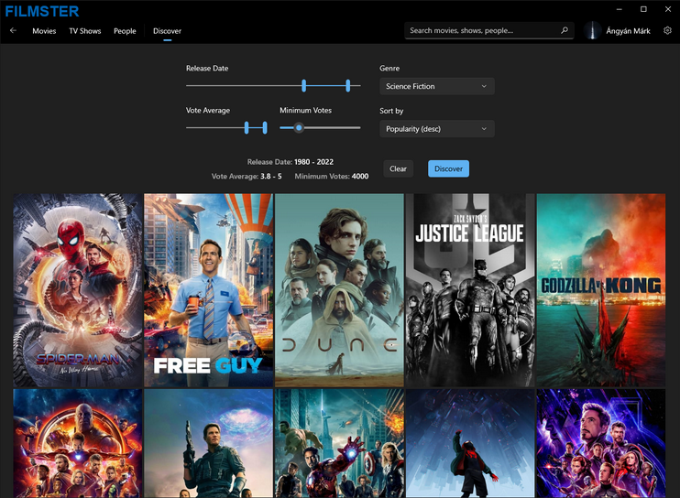
Task: Click the 'Minimum Votes: 4000' summary text
Action: [332, 177]
